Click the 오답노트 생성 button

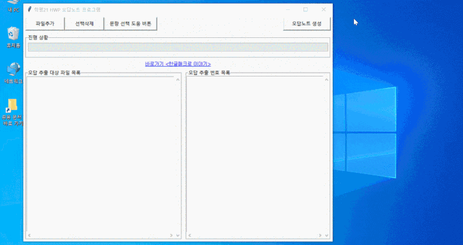pos(307,24)
